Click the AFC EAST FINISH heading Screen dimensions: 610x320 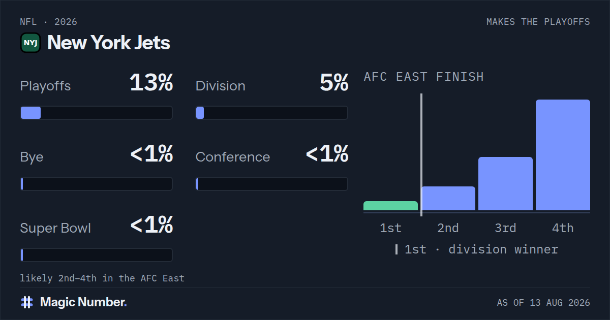(x=424, y=77)
